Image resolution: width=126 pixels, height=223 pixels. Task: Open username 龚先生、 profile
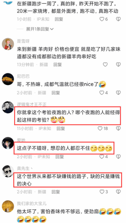tap(25, 169)
